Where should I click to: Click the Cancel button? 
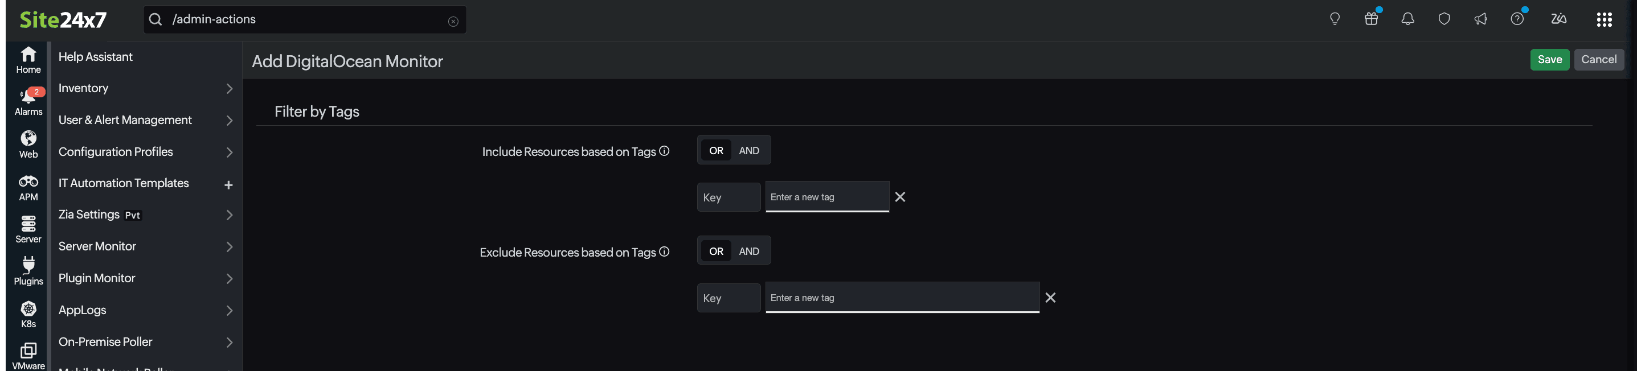(1599, 60)
